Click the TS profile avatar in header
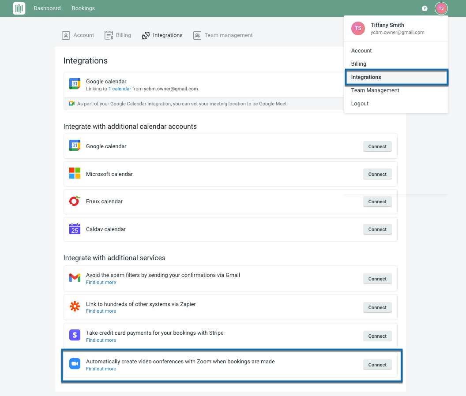Image resolution: width=466 pixels, height=396 pixels. tap(441, 8)
